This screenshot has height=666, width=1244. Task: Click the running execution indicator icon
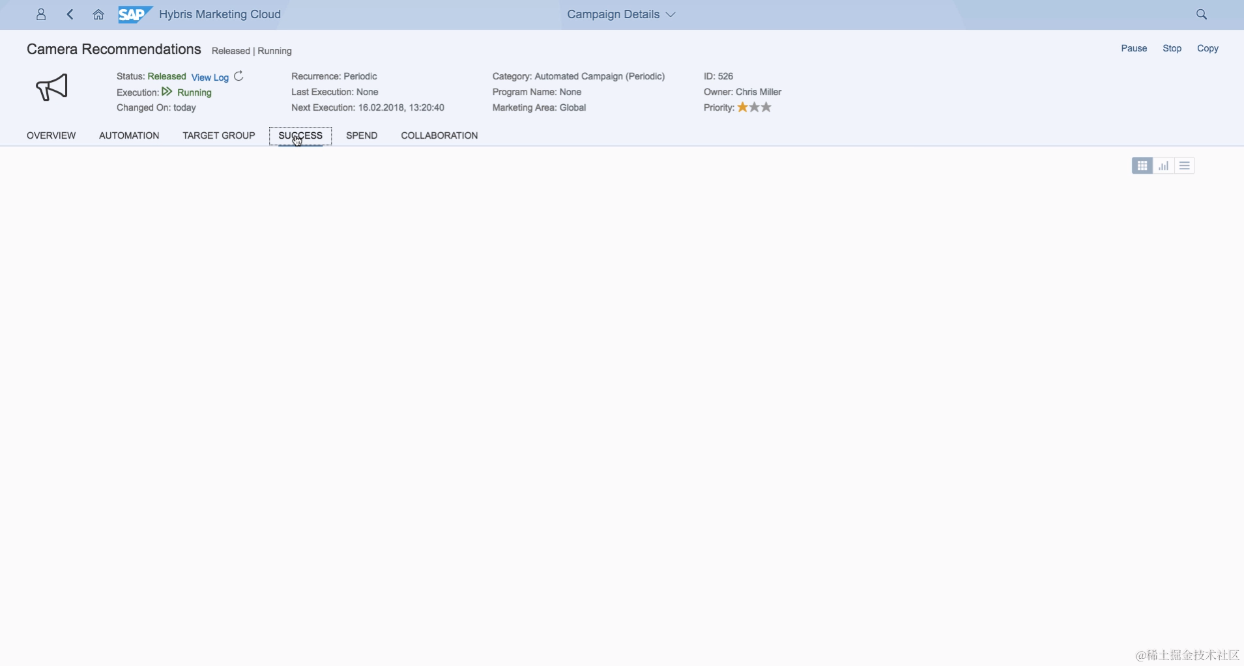(x=166, y=92)
